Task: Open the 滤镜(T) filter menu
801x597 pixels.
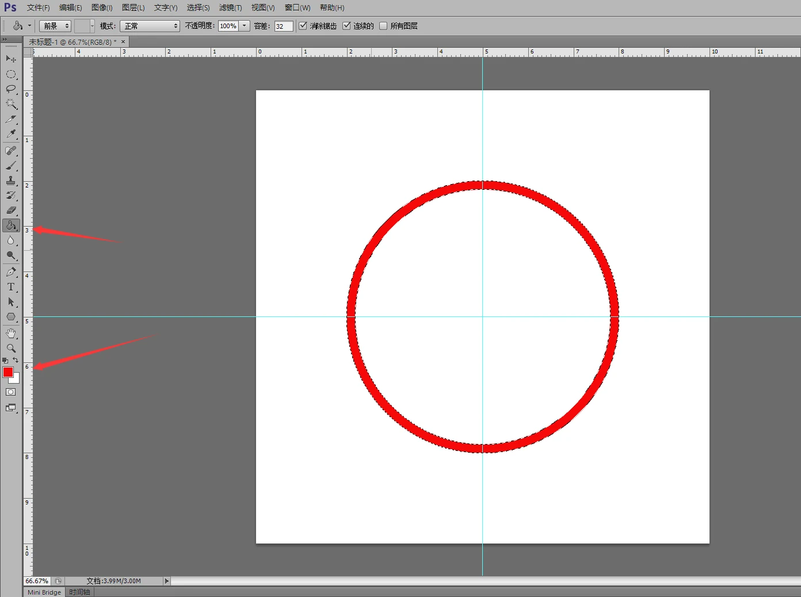Action: pyautogui.click(x=230, y=7)
